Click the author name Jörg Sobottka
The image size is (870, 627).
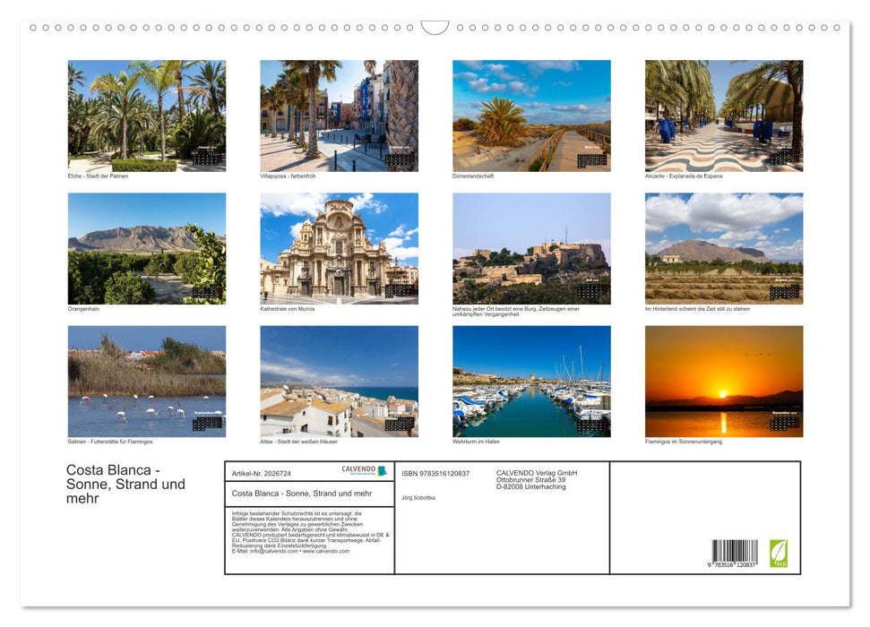[x=419, y=498]
